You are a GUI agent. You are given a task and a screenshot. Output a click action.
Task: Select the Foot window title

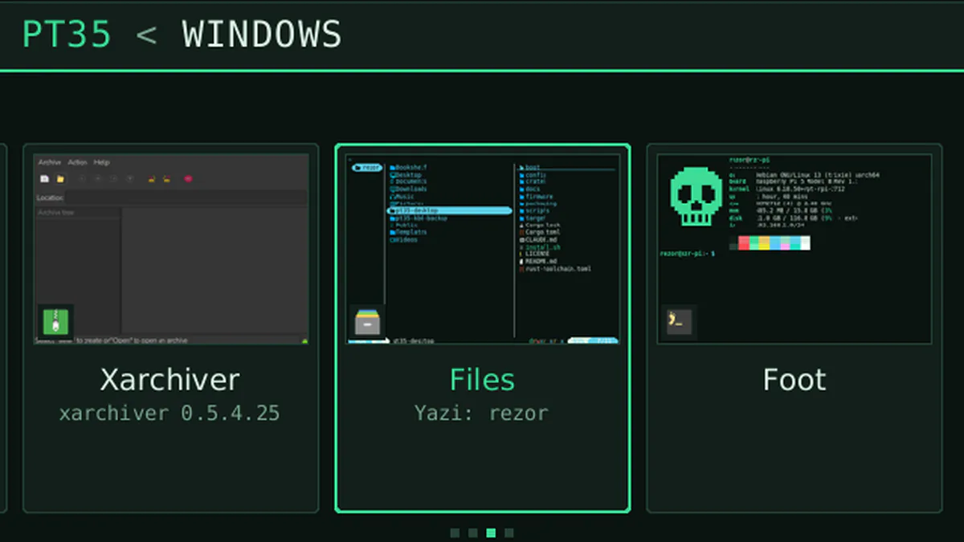(x=794, y=379)
